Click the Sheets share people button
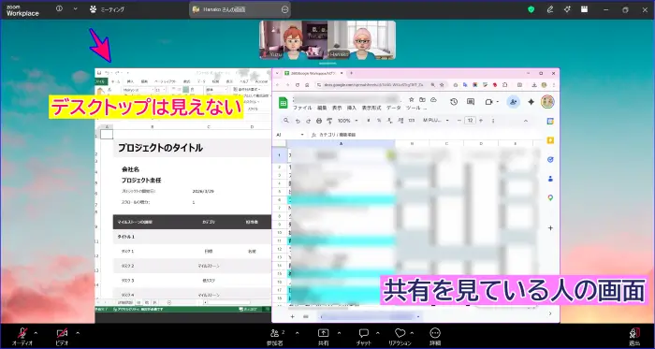The image size is (655, 349). coord(513,102)
